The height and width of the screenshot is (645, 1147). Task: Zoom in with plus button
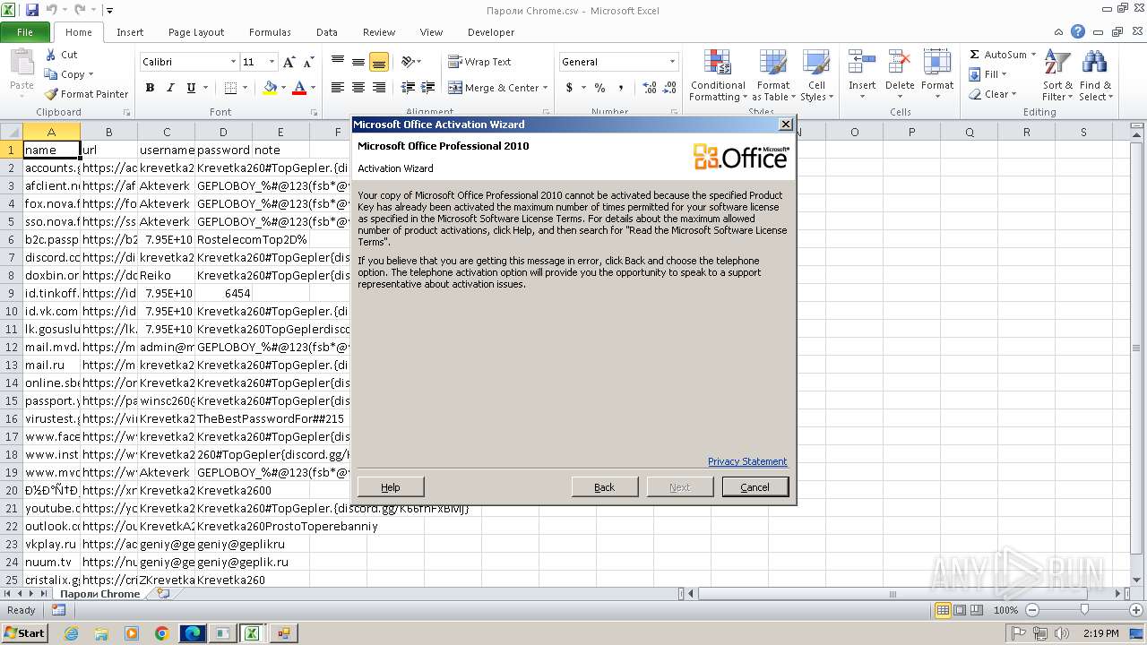pos(1135,610)
